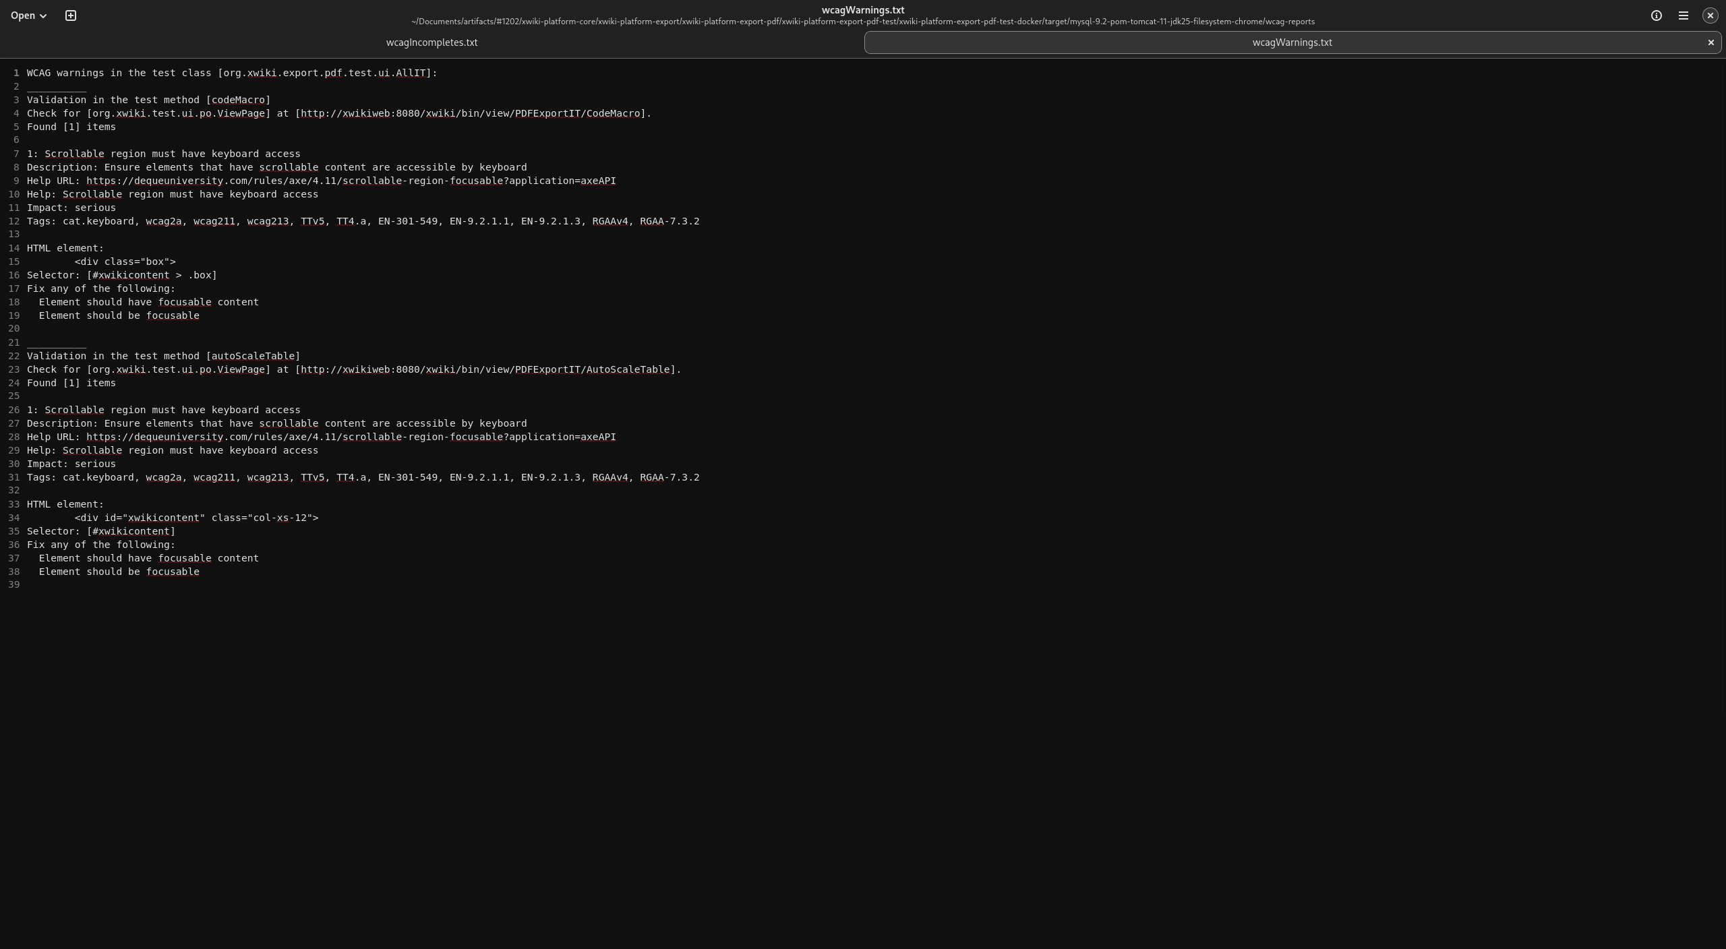Click the dequeuniversity help URL on line 28

[351, 437]
